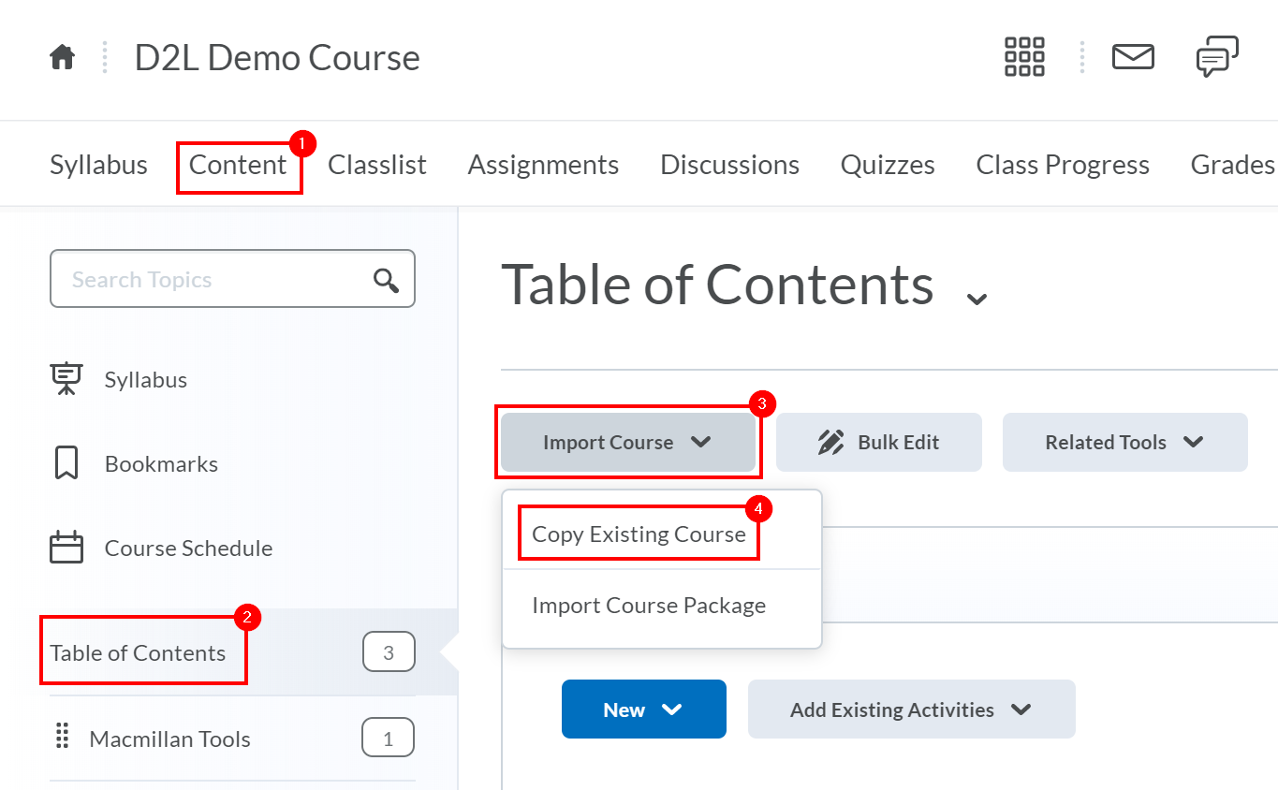Open the course selector grid icon

point(1024,57)
